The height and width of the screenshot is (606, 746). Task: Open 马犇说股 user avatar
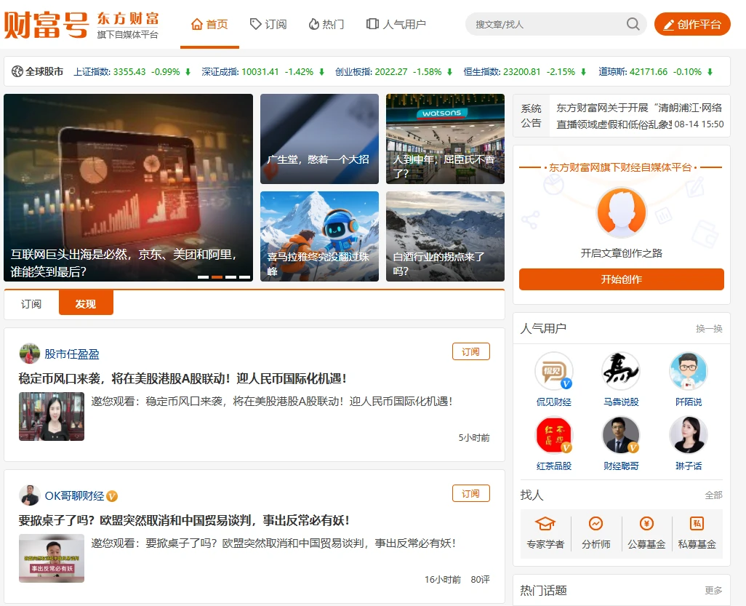621,371
